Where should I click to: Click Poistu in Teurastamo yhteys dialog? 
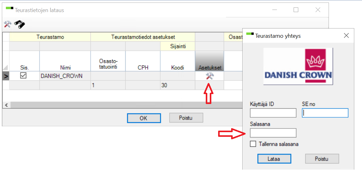point(322,159)
